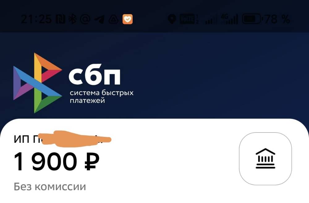Tap the 78 % battery percentage text

pos(277,19)
